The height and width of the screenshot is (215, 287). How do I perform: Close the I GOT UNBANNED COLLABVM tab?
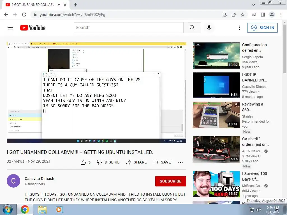click(65, 5)
